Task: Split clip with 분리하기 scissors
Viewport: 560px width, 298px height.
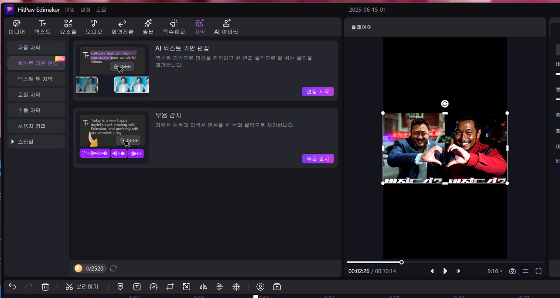Action: point(82,287)
